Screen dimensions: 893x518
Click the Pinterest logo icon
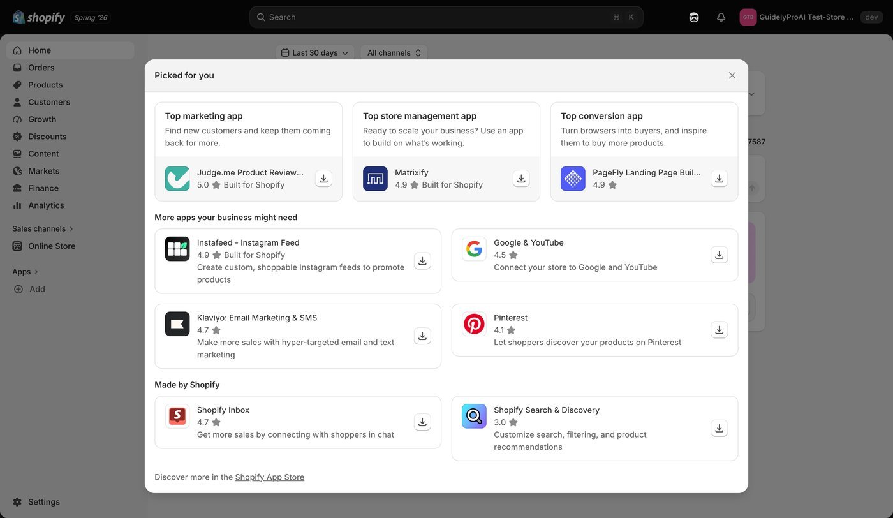tap(474, 324)
